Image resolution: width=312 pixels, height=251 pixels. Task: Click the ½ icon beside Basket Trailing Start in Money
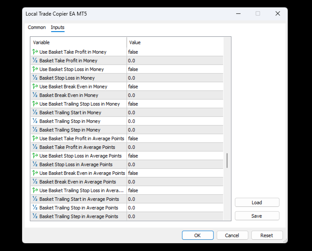[35, 112]
